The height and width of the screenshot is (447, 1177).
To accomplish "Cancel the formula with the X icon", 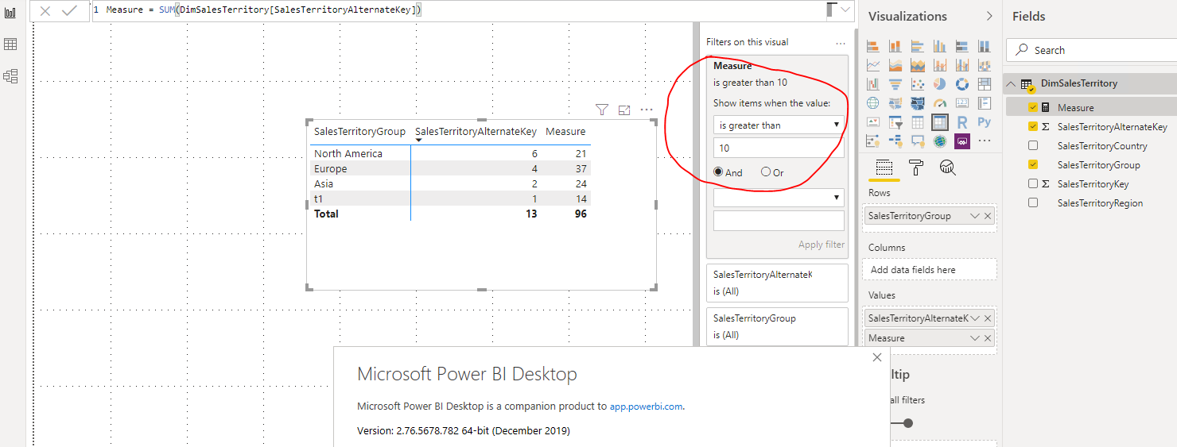I will pos(45,11).
